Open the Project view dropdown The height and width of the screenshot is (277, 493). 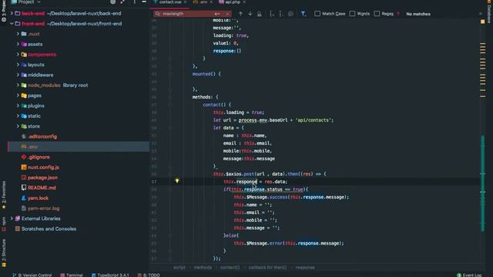pyautogui.click(x=26, y=2)
